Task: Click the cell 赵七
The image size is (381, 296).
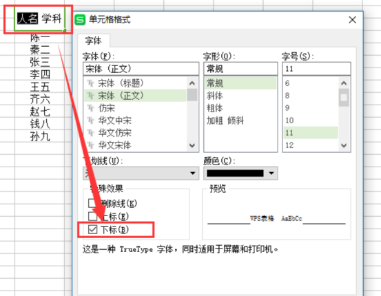Action: pyautogui.click(x=39, y=112)
